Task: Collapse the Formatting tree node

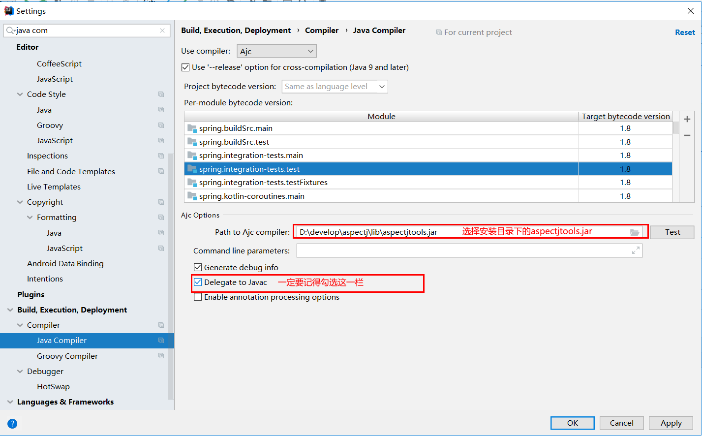Action: point(30,217)
